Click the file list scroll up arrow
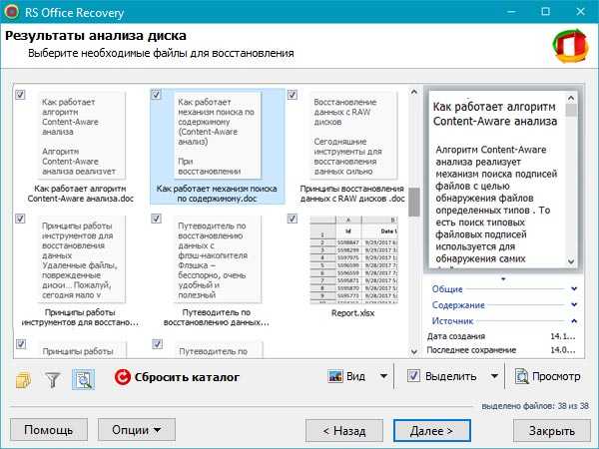 tap(413, 92)
